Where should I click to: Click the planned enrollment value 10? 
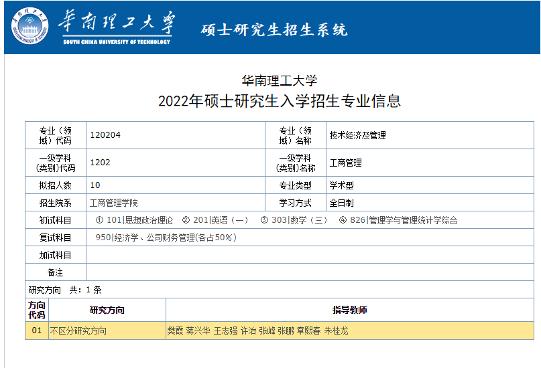[95, 185]
